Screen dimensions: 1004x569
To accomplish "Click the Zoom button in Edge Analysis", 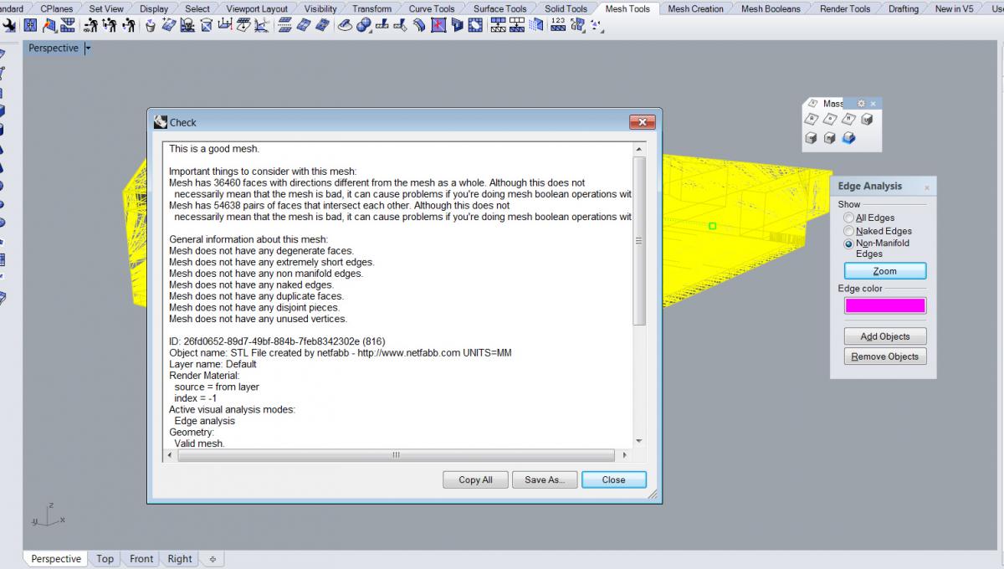I will 885,271.
